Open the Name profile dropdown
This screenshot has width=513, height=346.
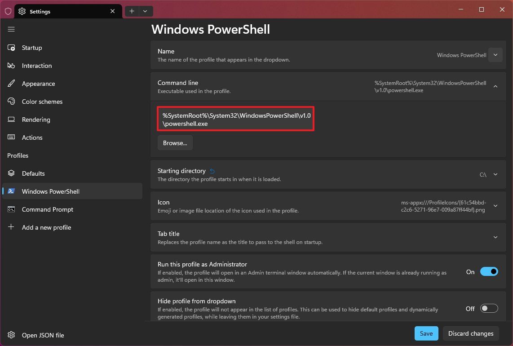coord(495,55)
